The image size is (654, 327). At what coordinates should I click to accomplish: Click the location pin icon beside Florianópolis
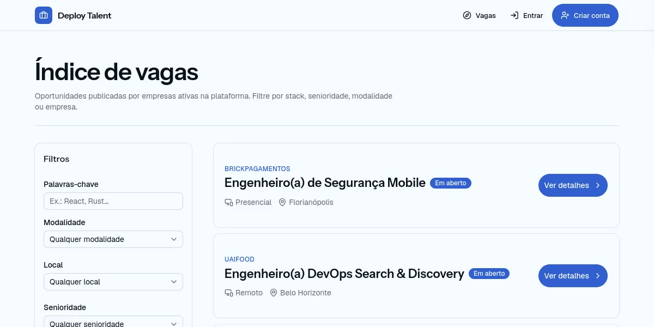pos(282,202)
